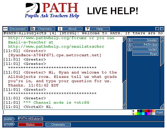The height and width of the screenshot is (129, 167).
Task: Click the ampersand icon beside PATH-Bot
Action: click(130, 45)
